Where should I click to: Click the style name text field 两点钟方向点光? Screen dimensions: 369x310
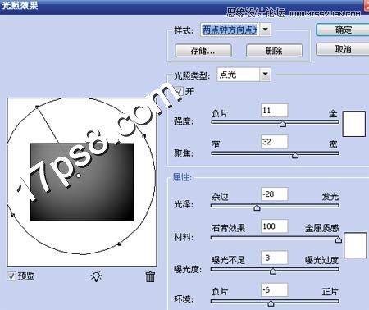tap(230, 30)
